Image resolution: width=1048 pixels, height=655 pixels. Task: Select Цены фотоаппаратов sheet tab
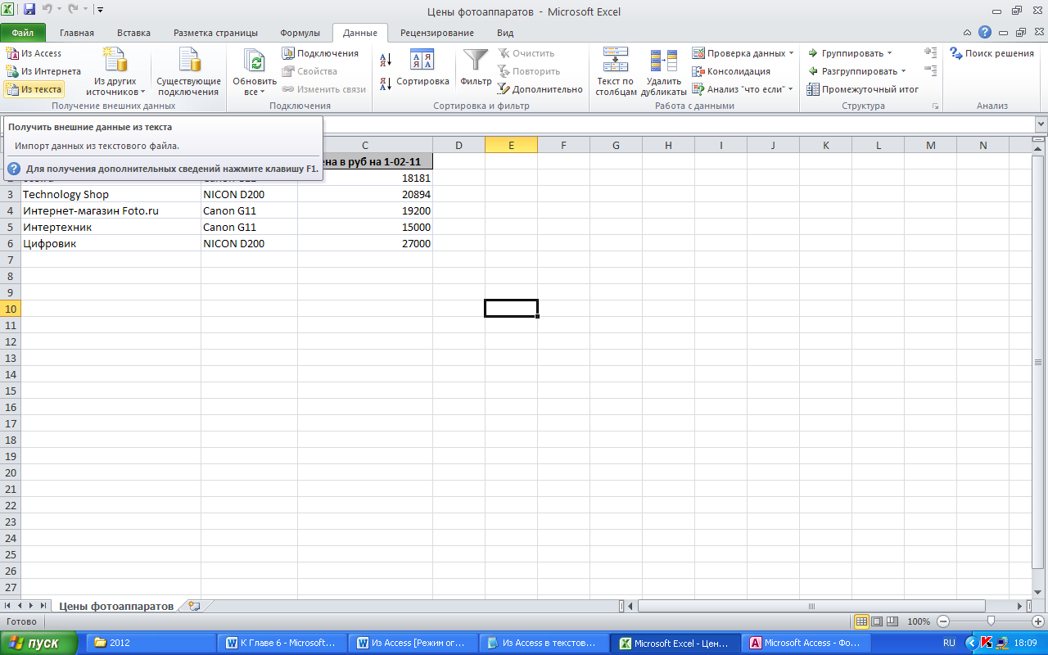[x=116, y=606]
